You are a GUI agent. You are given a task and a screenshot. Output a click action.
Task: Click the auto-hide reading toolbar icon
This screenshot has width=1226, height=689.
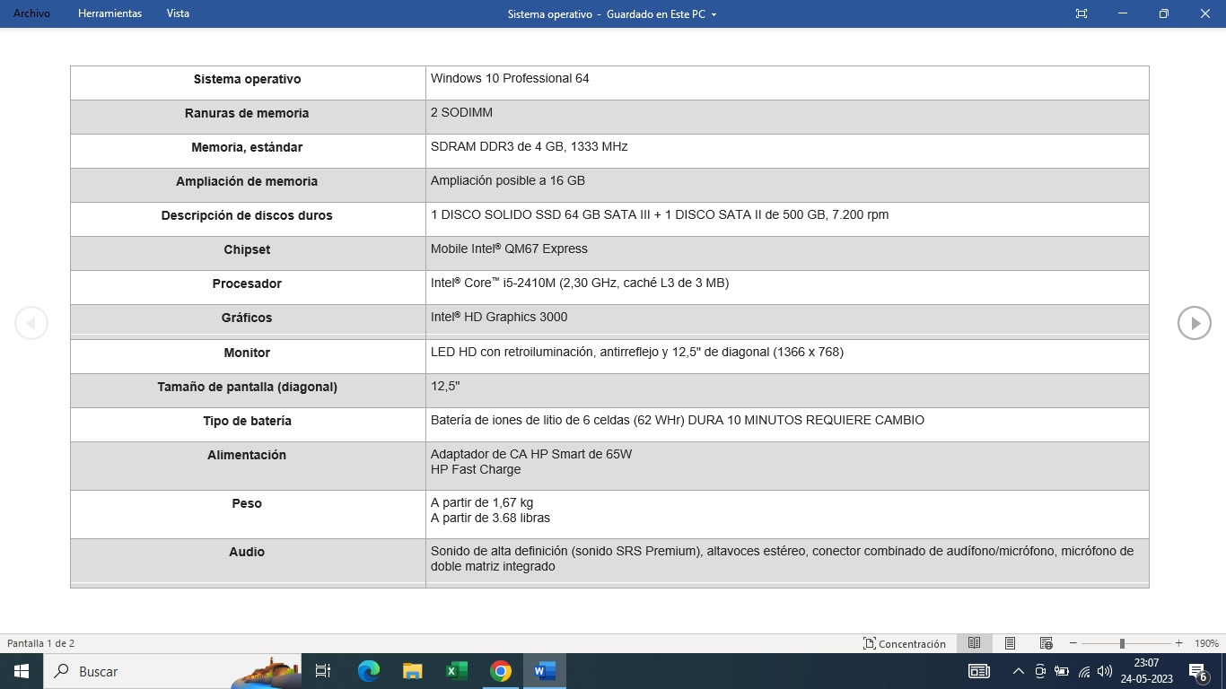[x=1082, y=13]
